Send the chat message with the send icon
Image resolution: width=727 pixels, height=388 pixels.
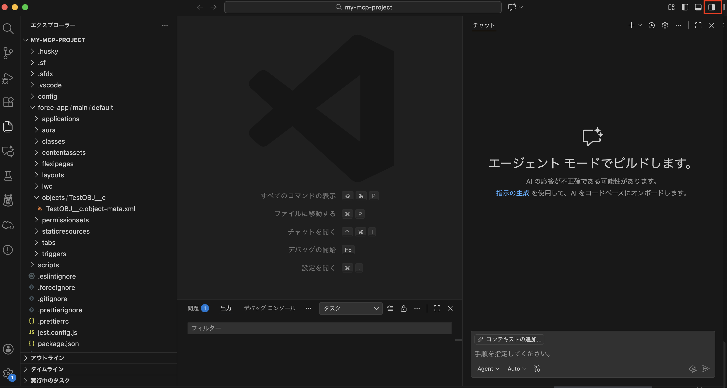tap(705, 369)
